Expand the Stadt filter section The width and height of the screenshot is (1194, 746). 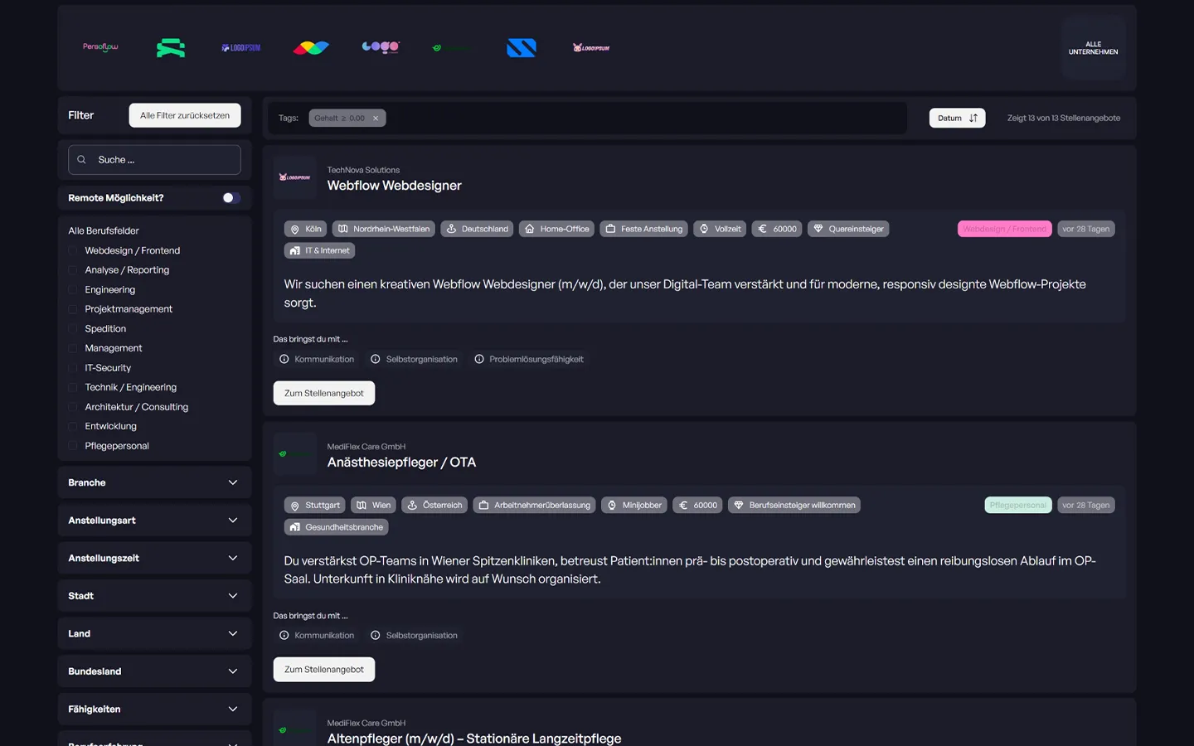point(154,595)
